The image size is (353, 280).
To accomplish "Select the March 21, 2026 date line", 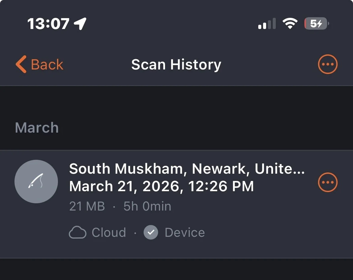I will click(x=161, y=186).
